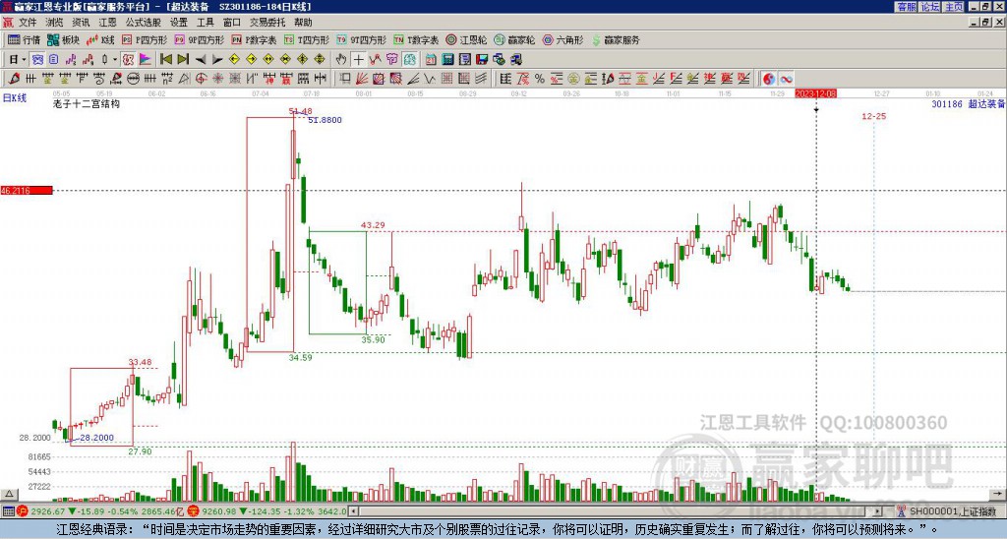Switch to the K线 chart view

(100, 39)
